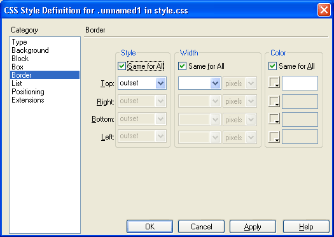The width and height of the screenshot is (334, 237).
Task: Select the Block category
Action: coord(45,59)
